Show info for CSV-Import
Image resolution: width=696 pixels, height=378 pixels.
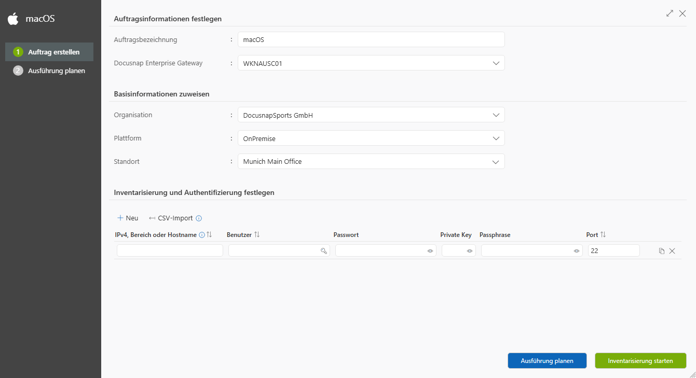point(199,218)
